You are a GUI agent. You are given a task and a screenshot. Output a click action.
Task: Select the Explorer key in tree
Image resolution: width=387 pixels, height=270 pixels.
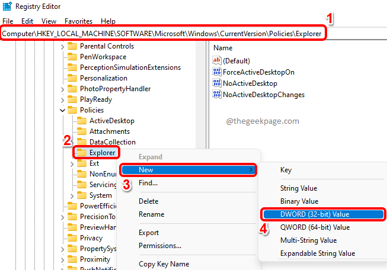coord(102,153)
